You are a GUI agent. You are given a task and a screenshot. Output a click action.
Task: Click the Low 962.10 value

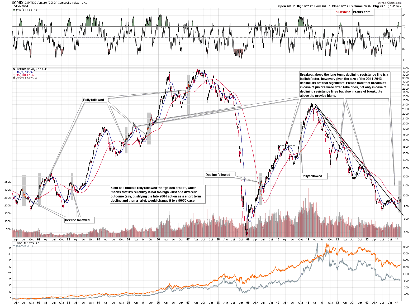[x=322, y=6]
